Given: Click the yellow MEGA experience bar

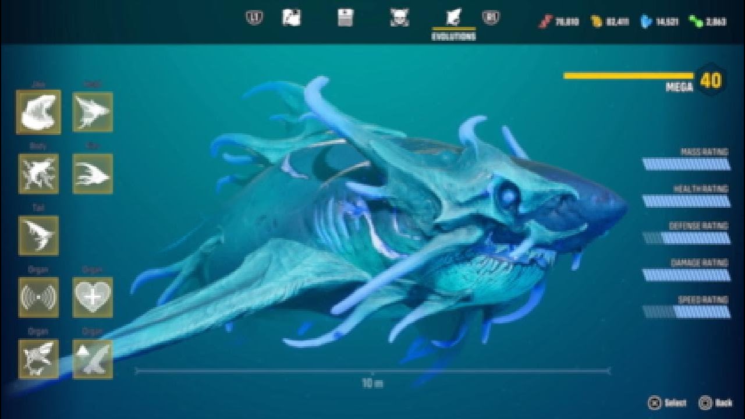Looking at the screenshot, I should click(629, 76).
